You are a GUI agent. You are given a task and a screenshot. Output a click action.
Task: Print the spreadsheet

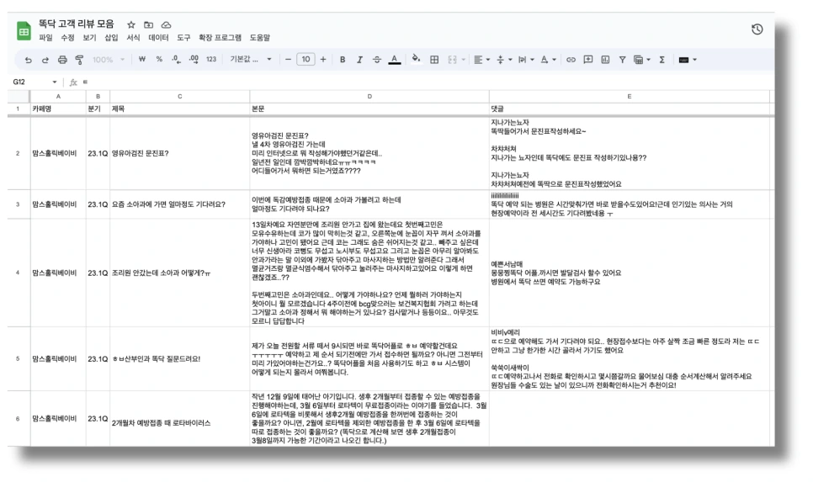coord(62,60)
